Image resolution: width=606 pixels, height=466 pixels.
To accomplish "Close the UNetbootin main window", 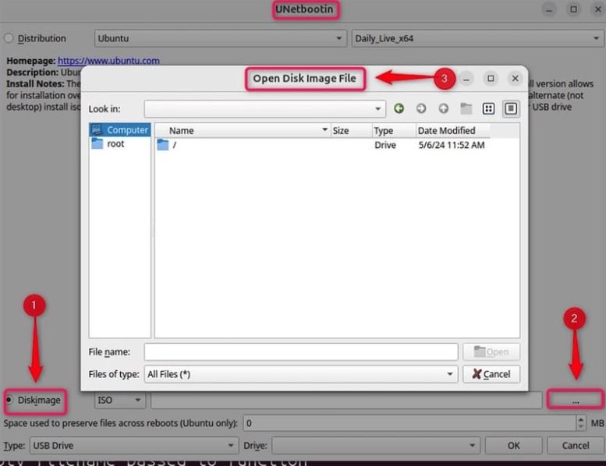I will (597, 9).
